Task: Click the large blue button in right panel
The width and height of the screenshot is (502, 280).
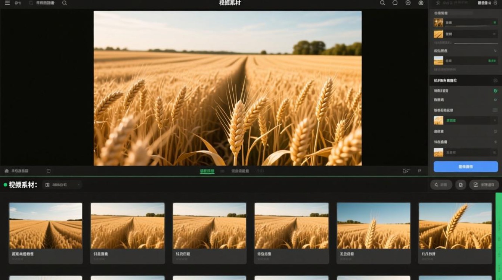Action: click(x=465, y=167)
